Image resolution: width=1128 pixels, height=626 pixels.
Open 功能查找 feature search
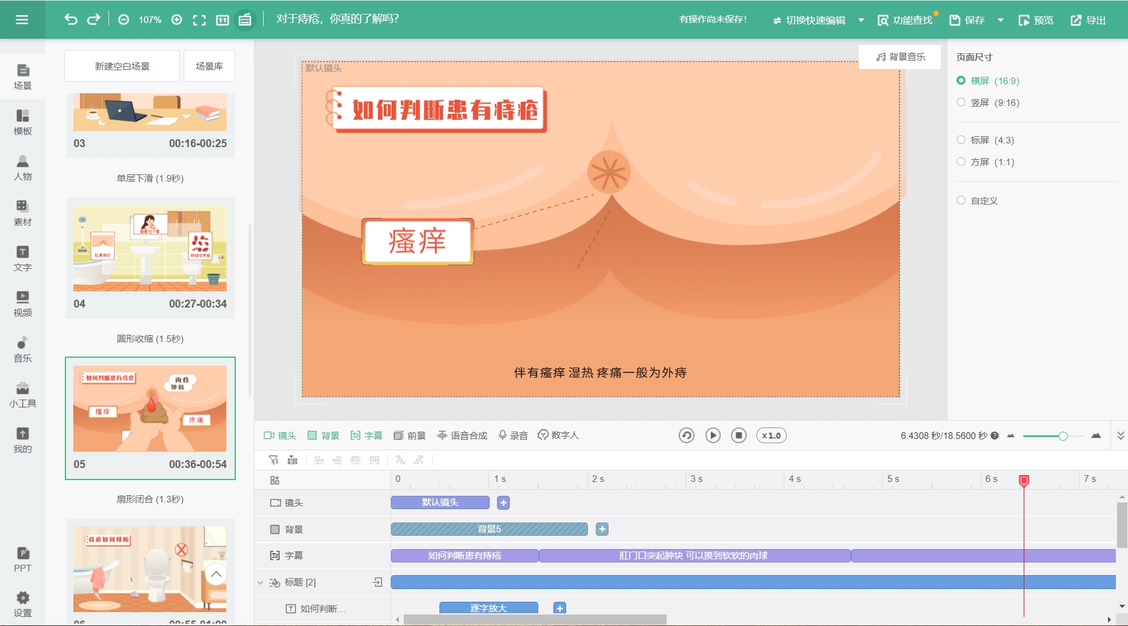click(x=905, y=20)
